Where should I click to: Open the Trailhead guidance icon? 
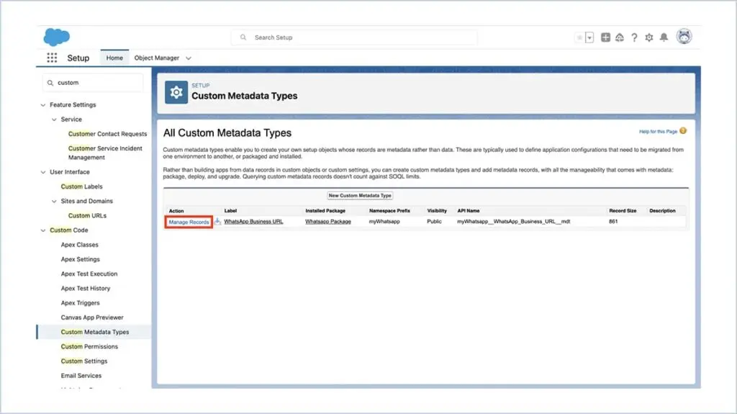620,37
